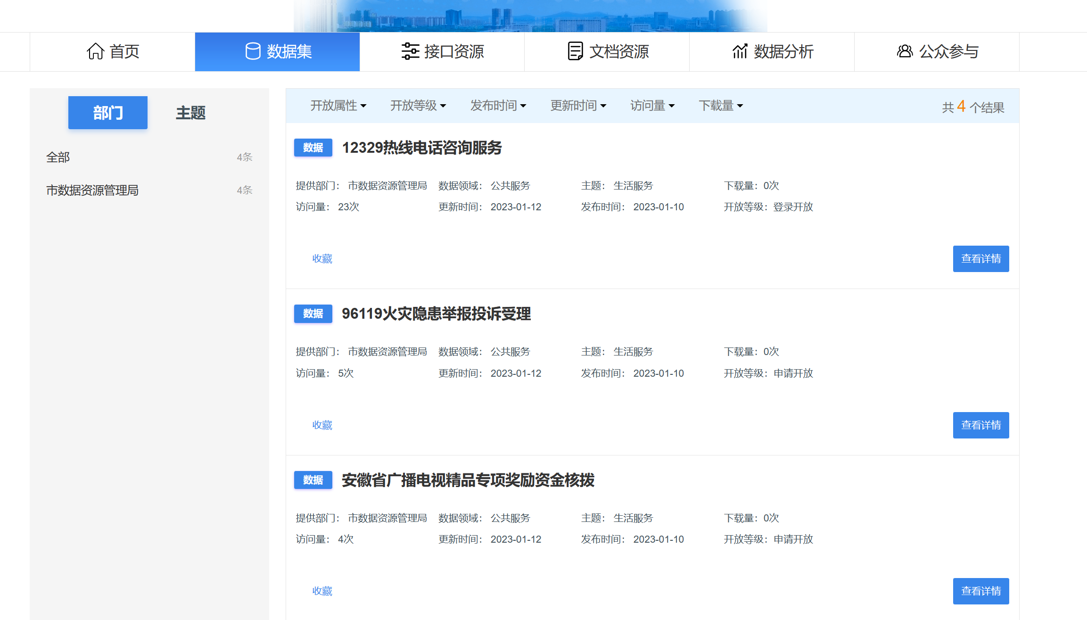Open the 发布时间 sort dropdown

(x=498, y=106)
